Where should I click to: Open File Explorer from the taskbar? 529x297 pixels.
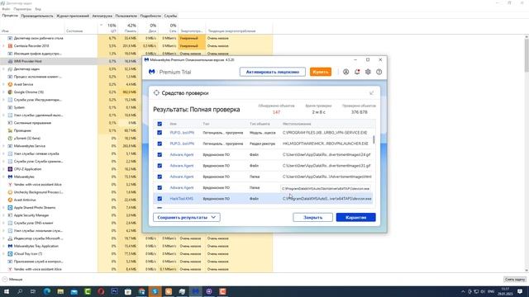pyautogui.click(x=60, y=291)
